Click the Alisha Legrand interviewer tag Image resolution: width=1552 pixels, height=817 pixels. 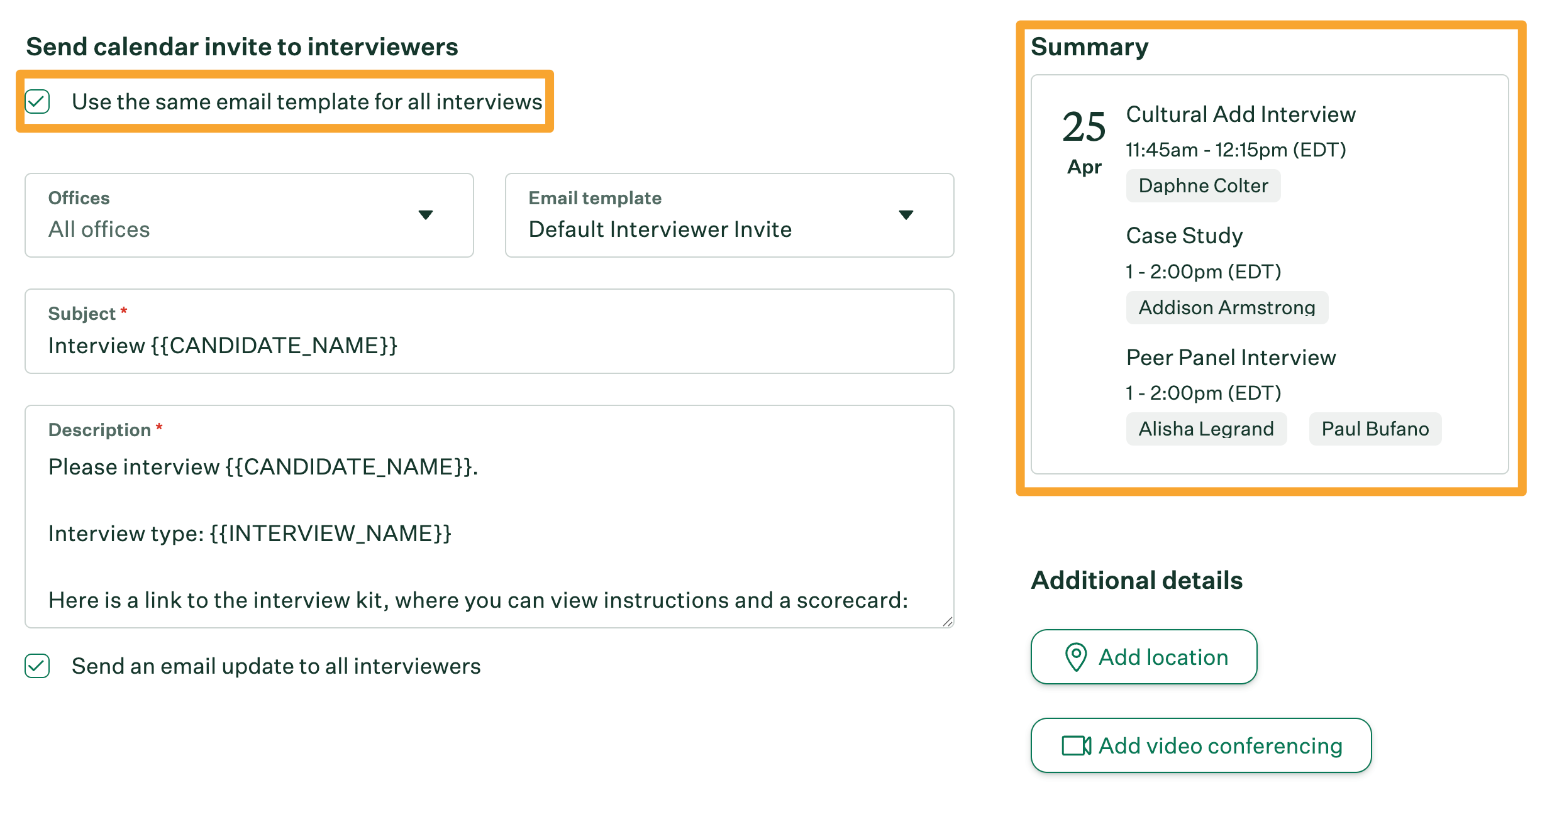(1206, 429)
